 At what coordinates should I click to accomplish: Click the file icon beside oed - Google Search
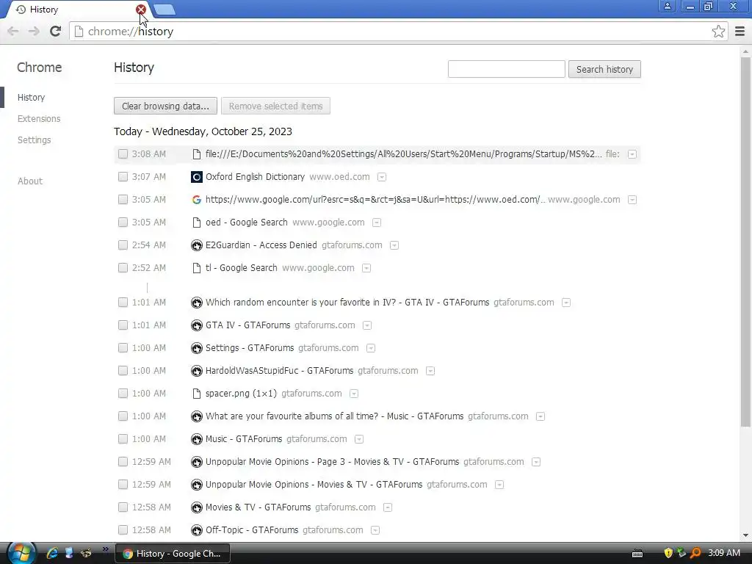(x=197, y=223)
